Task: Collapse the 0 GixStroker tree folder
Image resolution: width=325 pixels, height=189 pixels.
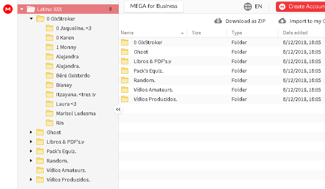Action: tap(31, 19)
